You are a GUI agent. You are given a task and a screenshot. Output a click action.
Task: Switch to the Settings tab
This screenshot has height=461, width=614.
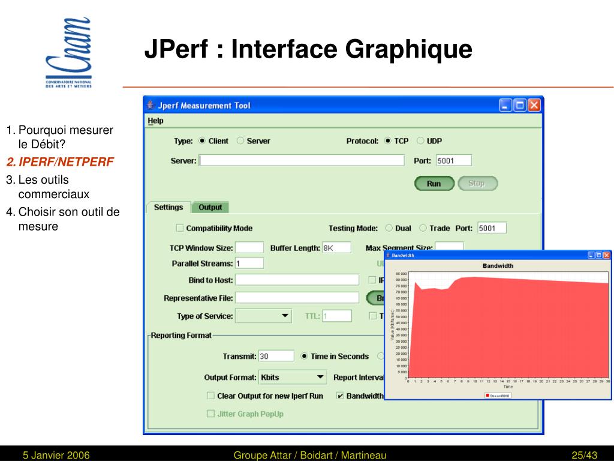click(168, 207)
